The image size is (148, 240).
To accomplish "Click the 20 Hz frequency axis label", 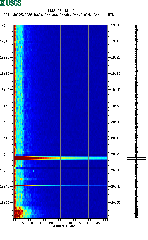I will (51, 223).
